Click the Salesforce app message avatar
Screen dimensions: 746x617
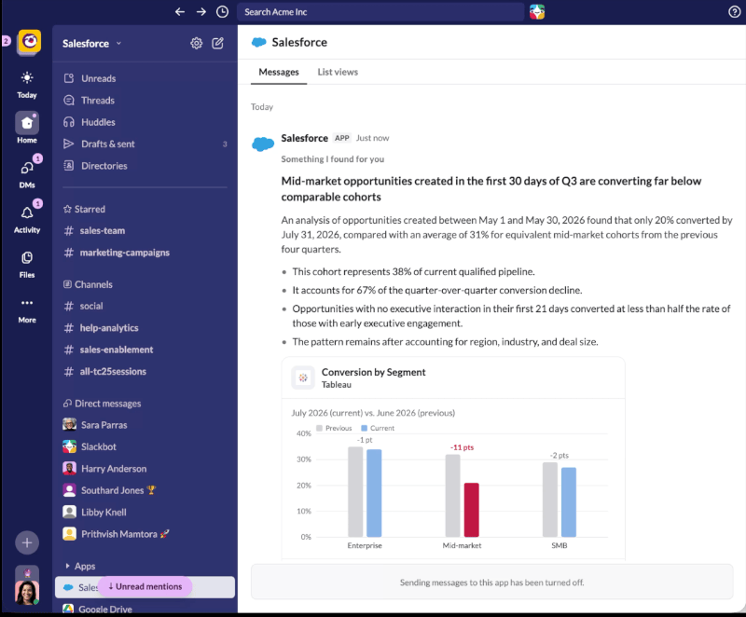click(263, 144)
